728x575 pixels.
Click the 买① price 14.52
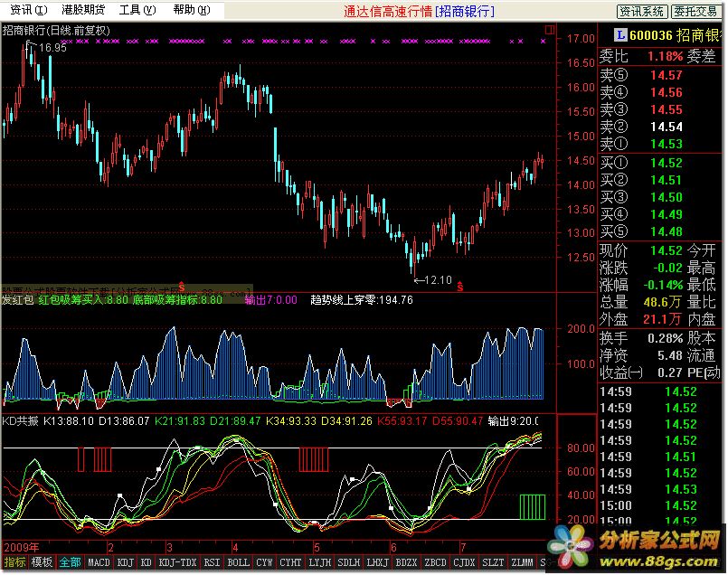(x=666, y=163)
